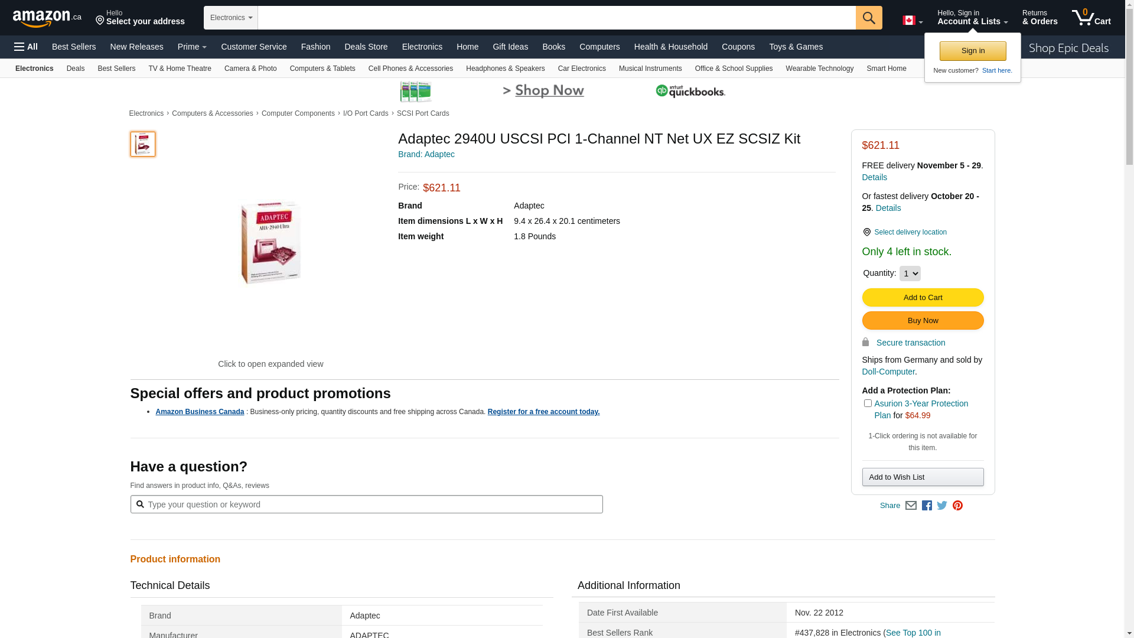
Task: Go to the Headphones & Speakers subcategory
Action: coord(505,69)
